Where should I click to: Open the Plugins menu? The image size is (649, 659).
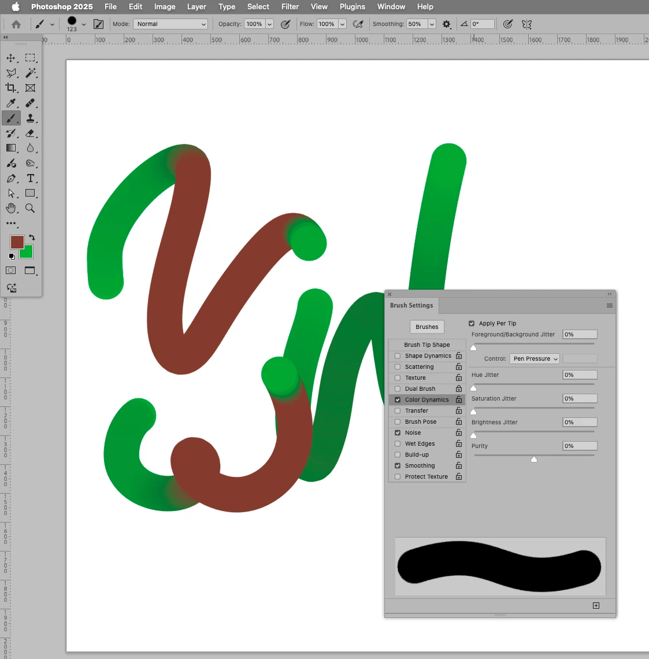[x=352, y=7]
